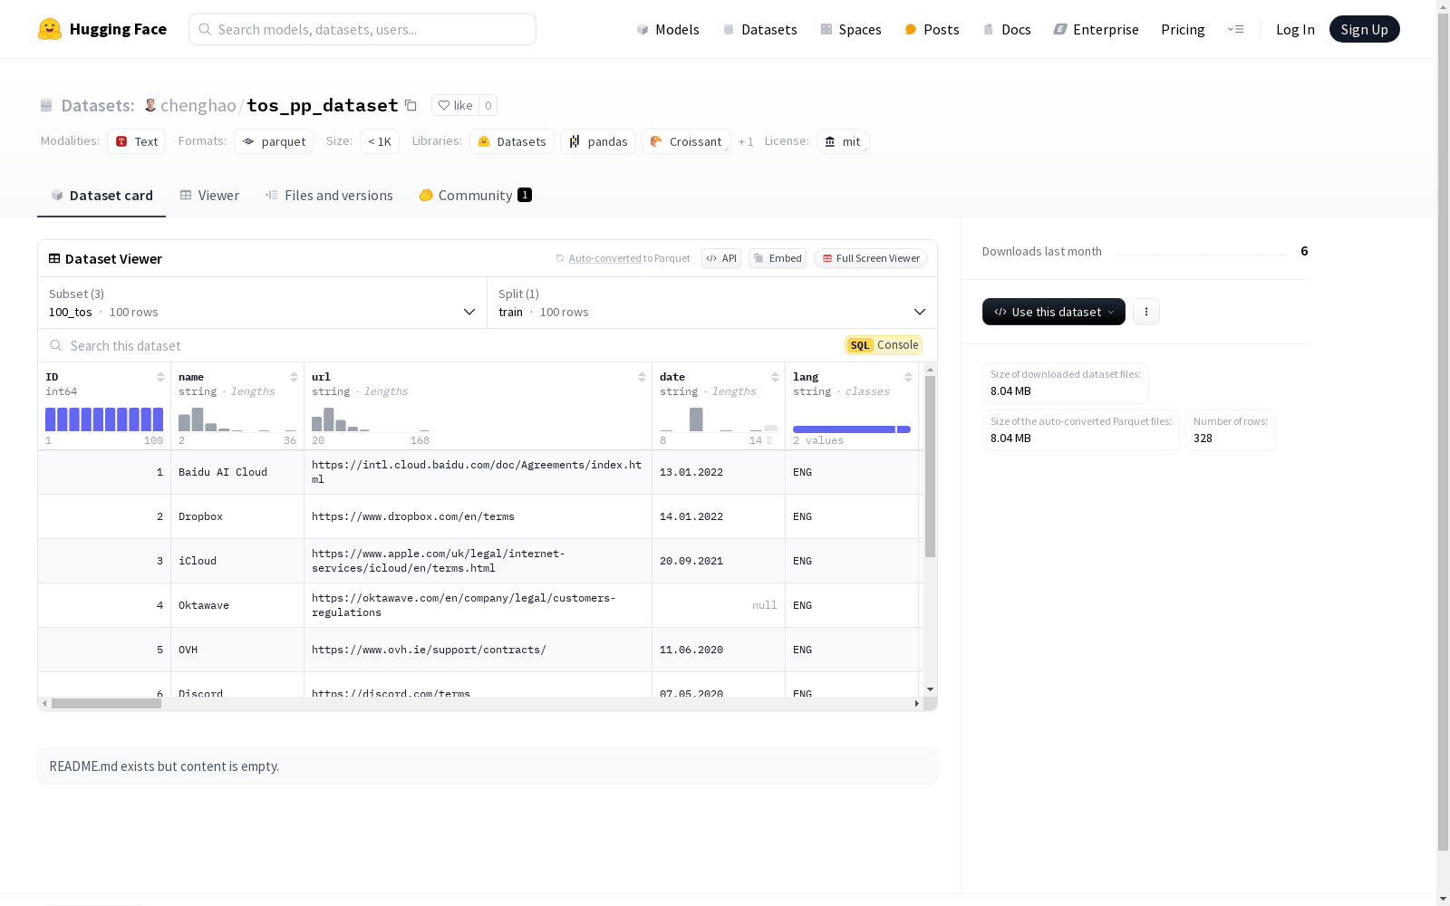Select the 11.06.2020 date cell
The image size is (1450, 906).
(719, 650)
